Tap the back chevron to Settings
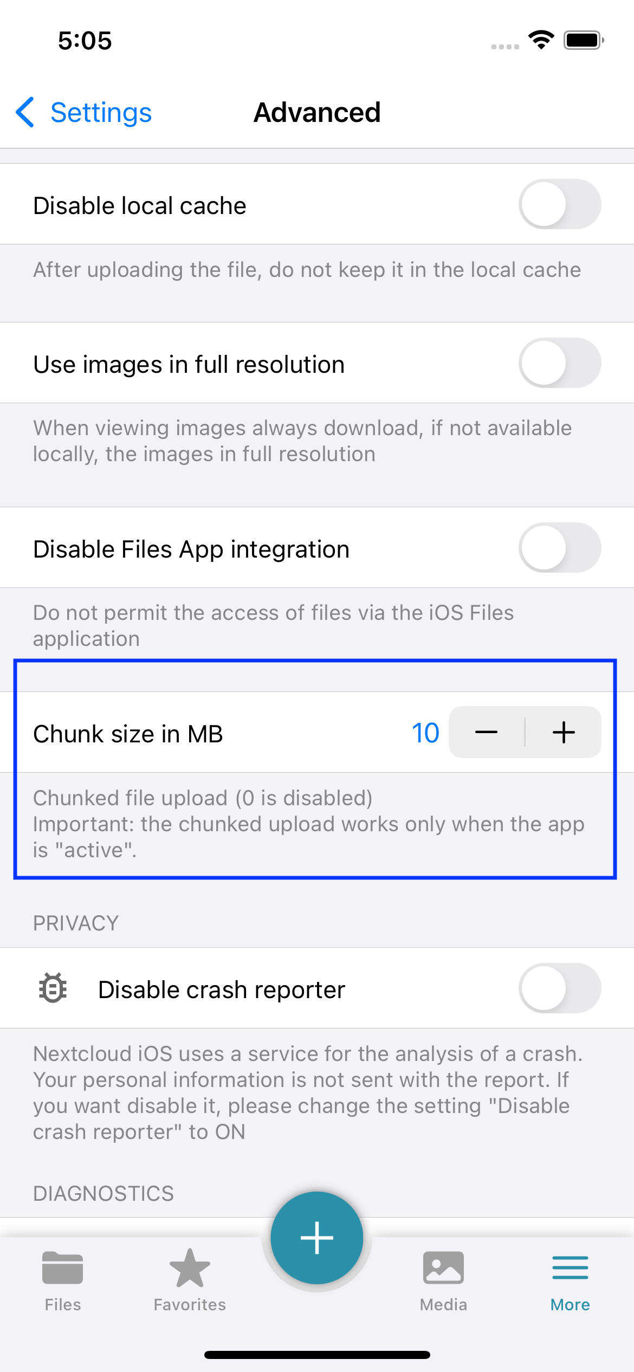Viewport: 634px width, 1372px height. pyautogui.click(x=25, y=112)
